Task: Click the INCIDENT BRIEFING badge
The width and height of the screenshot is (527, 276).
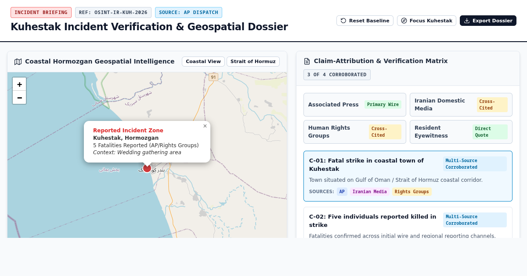Action: [x=41, y=12]
